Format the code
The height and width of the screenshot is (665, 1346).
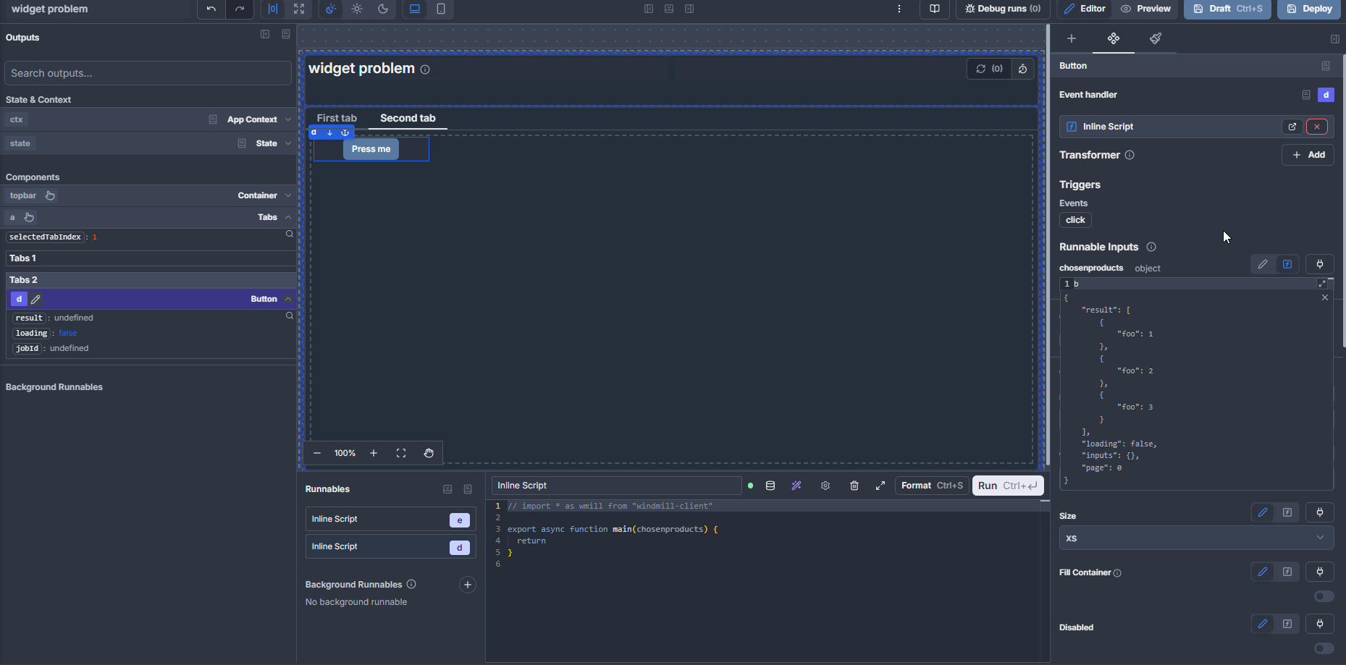click(932, 486)
